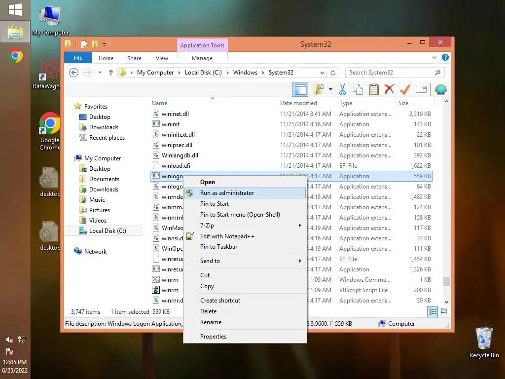
Task: Click the orange checkmark properties icon
Action: point(405,90)
